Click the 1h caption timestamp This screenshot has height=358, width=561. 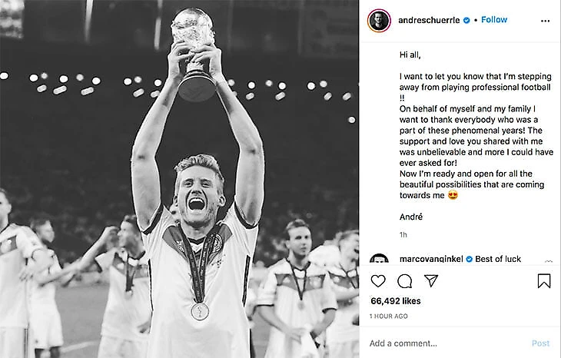[x=403, y=234]
